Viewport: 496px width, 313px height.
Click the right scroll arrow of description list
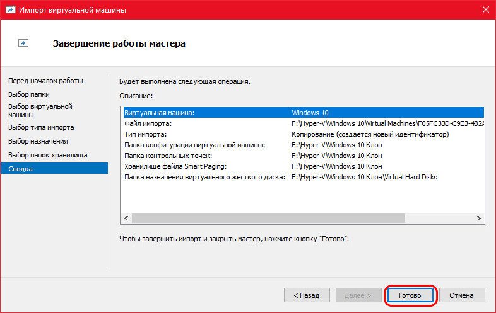point(478,218)
